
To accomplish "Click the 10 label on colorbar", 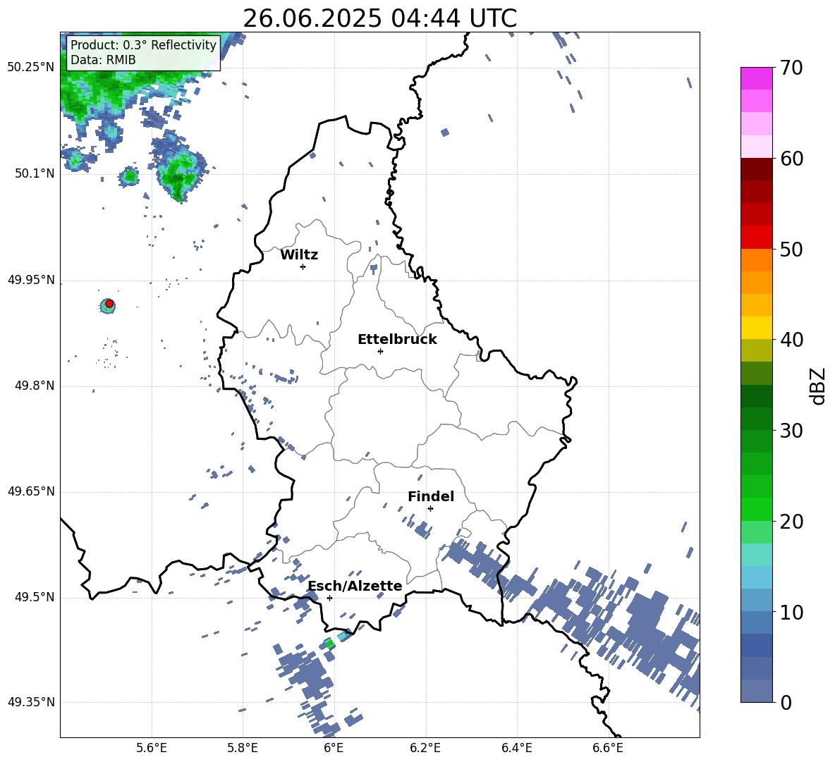I will coord(791,612).
